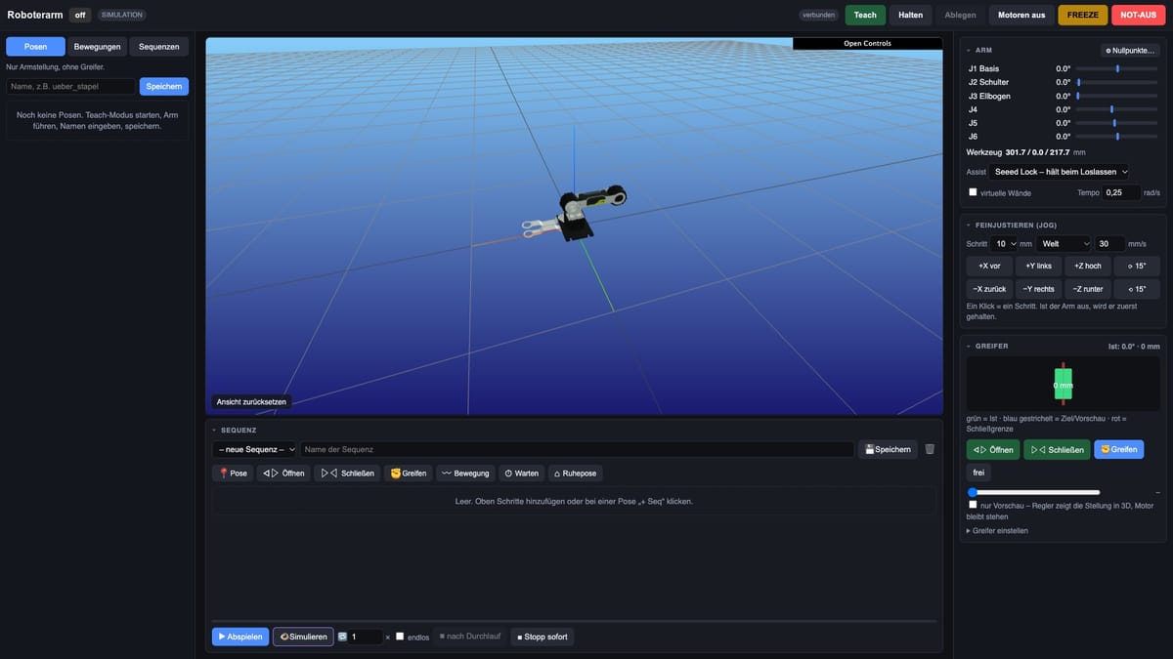Click +Z hoch jog button

tap(1088, 266)
